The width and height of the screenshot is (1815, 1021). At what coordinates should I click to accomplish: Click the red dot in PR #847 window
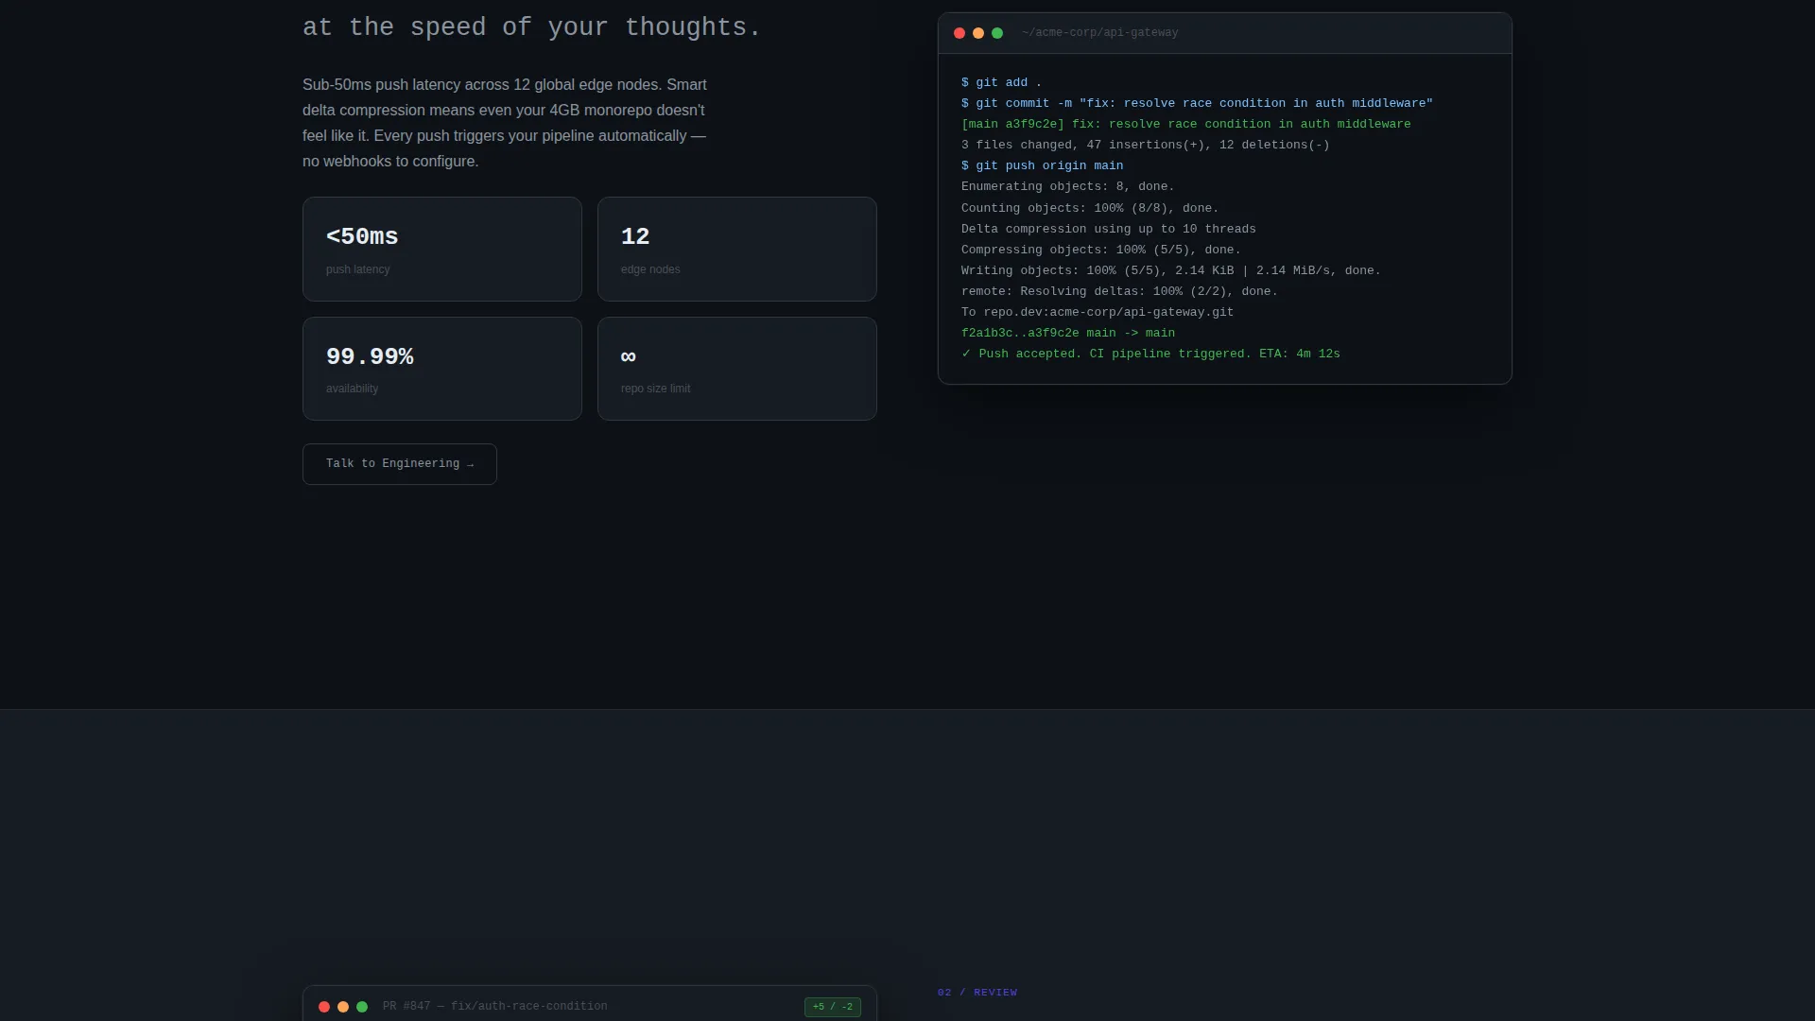(324, 1007)
